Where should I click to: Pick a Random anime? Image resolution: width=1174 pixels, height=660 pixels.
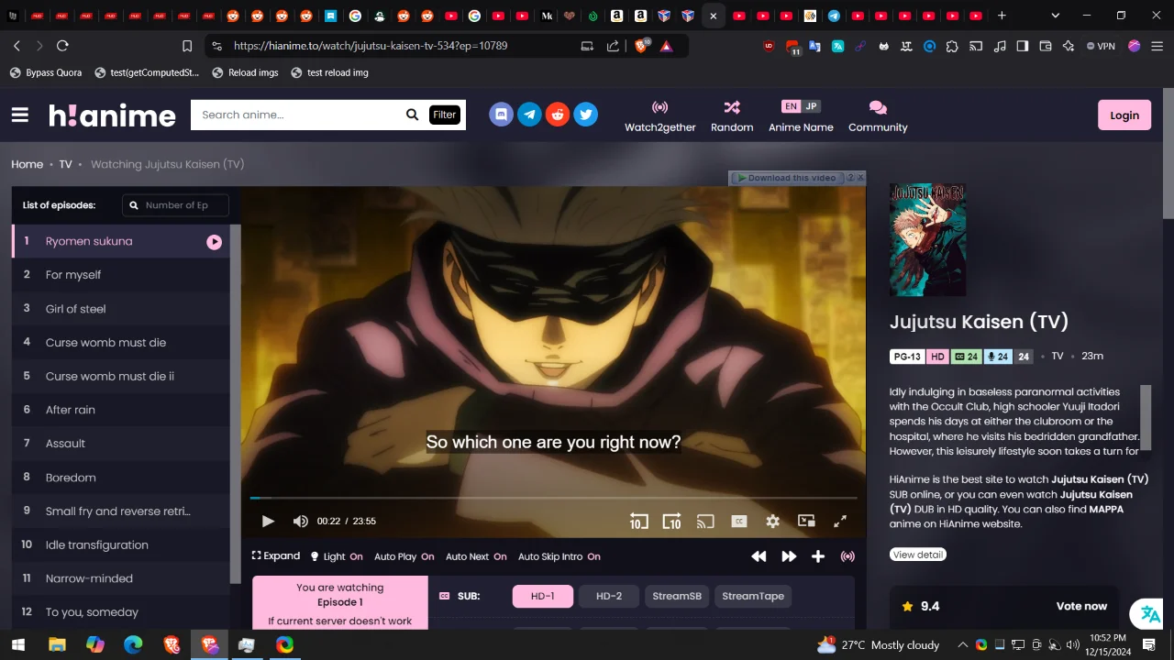732,116
